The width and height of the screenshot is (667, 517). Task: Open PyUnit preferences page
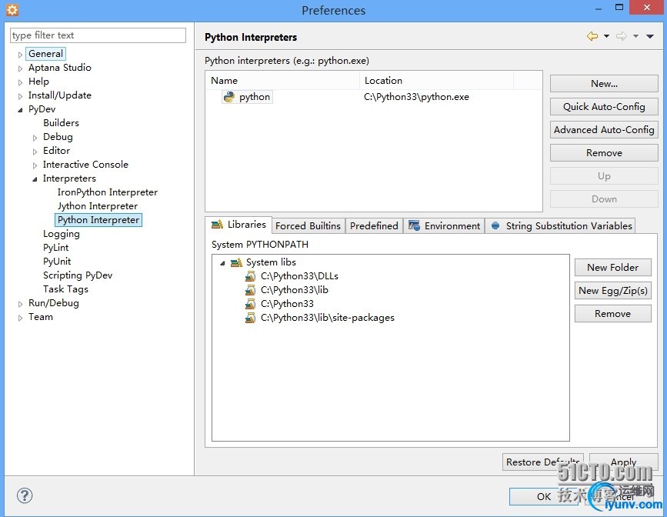coord(57,262)
